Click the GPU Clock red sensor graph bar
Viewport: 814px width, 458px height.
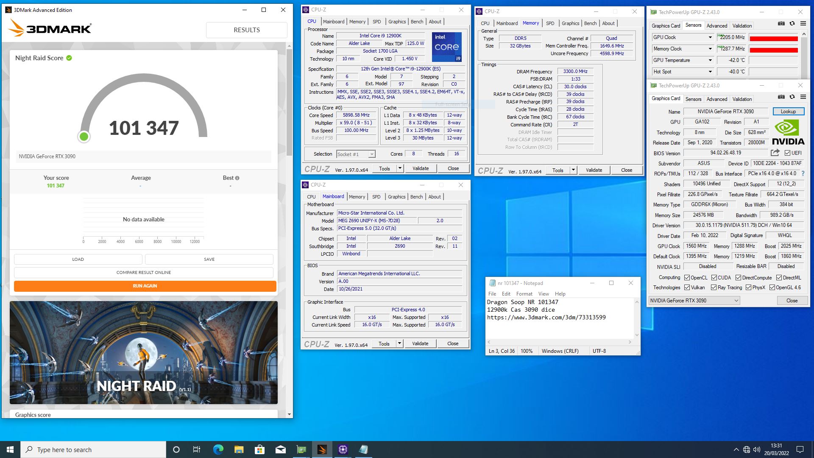point(773,39)
